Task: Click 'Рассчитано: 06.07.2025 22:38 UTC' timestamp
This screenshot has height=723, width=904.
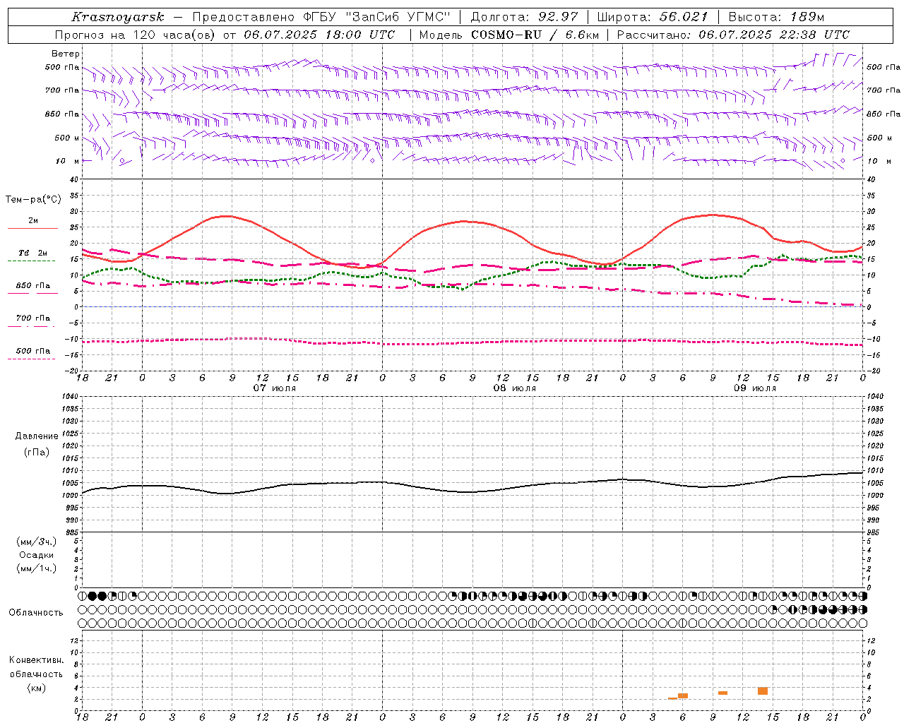Action: click(x=733, y=35)
